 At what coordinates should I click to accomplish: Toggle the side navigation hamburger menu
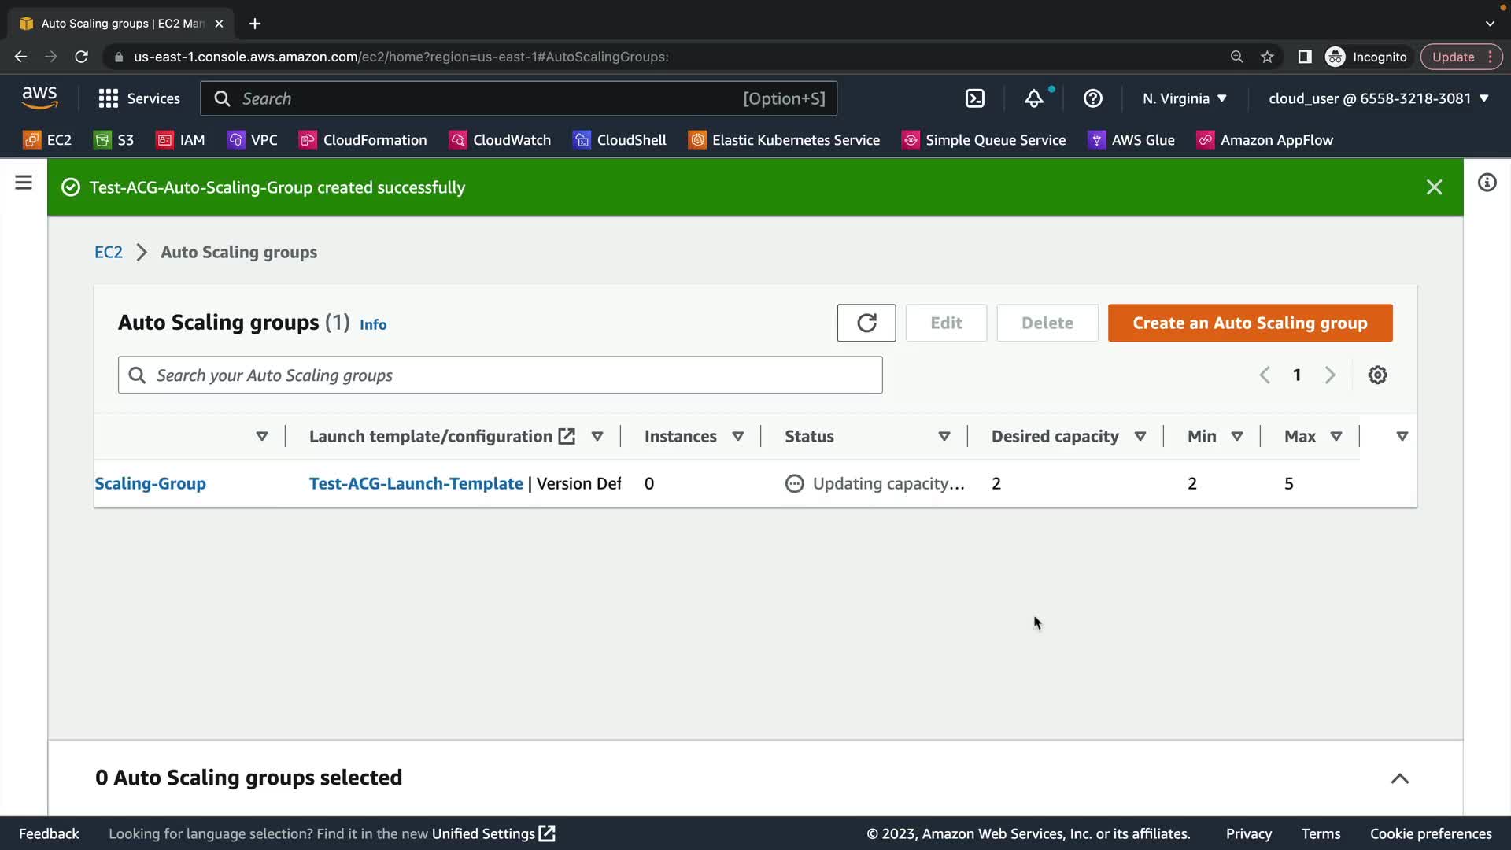click(x=24, y=183)
